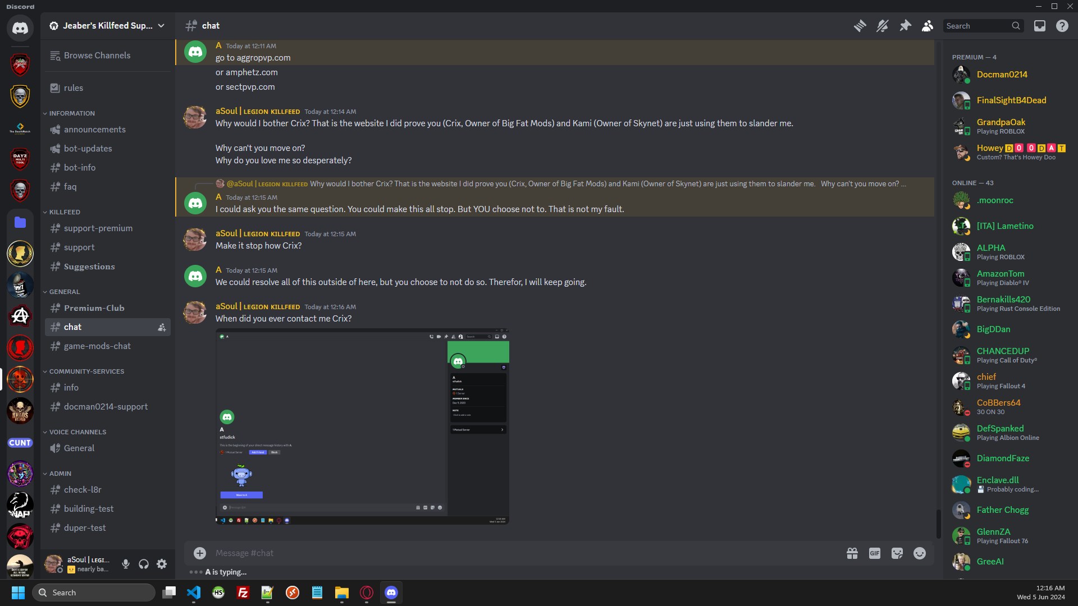Go to announcements channel
1078x606 pixels.
tap(108, 130)
